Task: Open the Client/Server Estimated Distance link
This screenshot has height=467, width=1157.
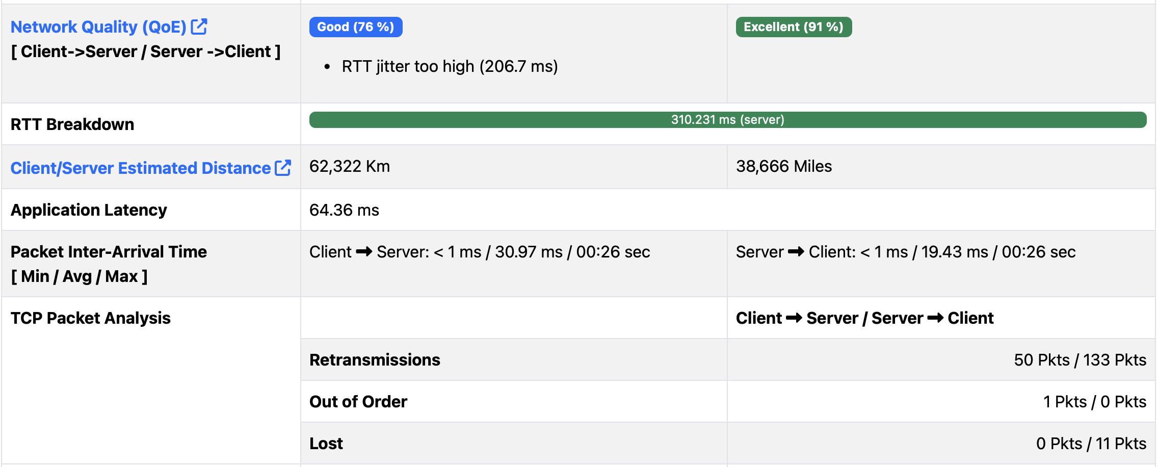Action: 141,168
